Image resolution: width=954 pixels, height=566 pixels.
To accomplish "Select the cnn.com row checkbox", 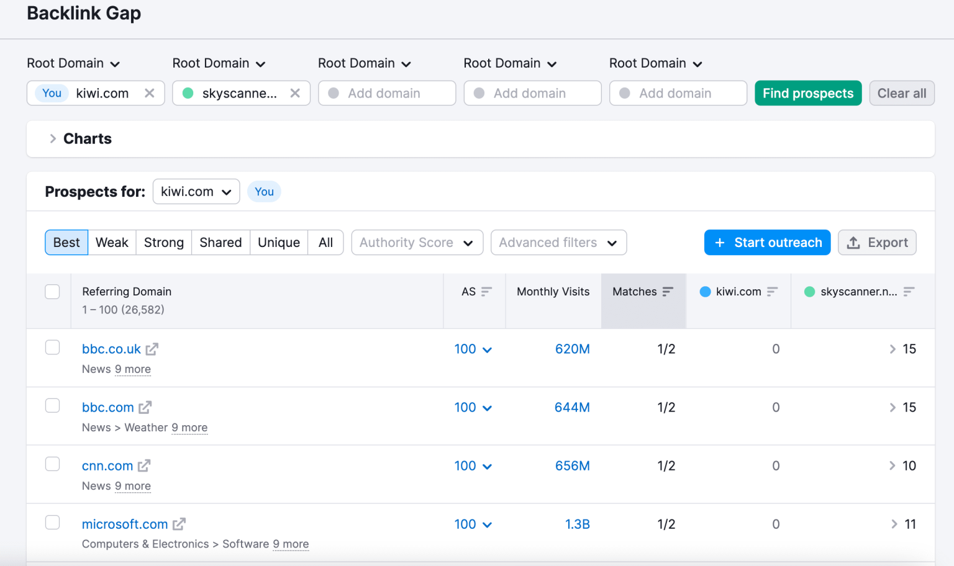I will [52, 464].
